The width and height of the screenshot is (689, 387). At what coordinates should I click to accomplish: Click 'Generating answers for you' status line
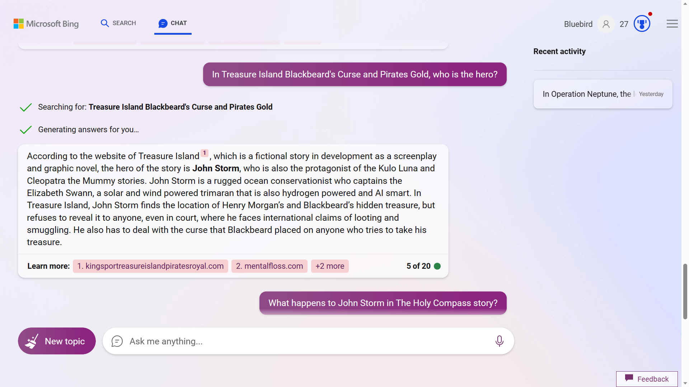[88, 129]
